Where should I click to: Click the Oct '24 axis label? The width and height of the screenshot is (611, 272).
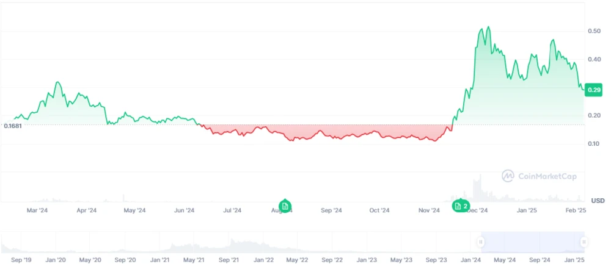coord(379,211)
